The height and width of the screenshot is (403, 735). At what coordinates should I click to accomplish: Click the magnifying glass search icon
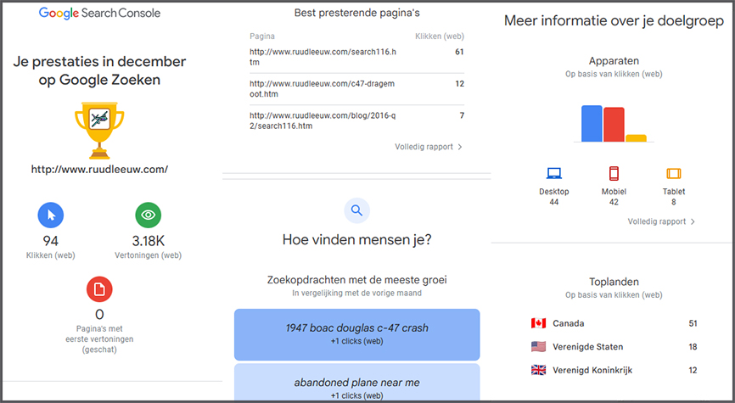(x=356, y=210)
